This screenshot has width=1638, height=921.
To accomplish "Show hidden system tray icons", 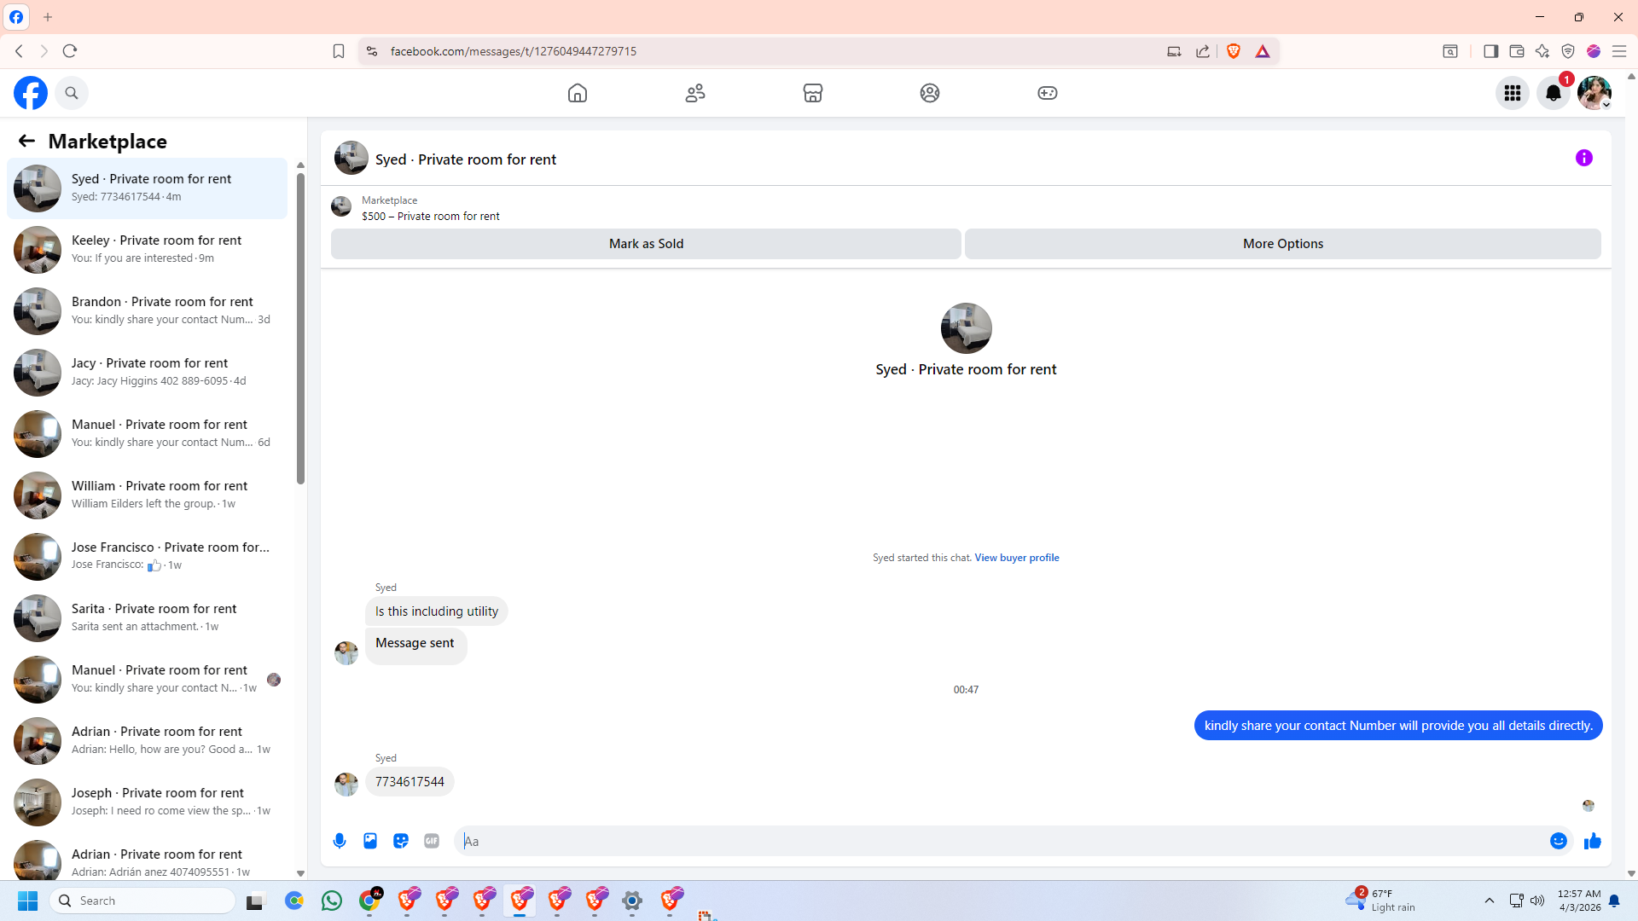I will point(1490,901).
